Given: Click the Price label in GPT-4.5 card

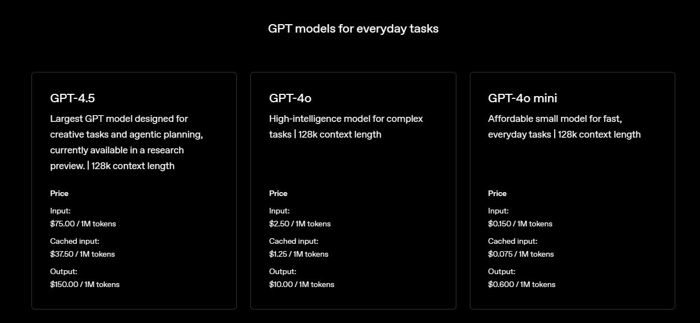Looking at the screenshot, I should click(59, 193).
